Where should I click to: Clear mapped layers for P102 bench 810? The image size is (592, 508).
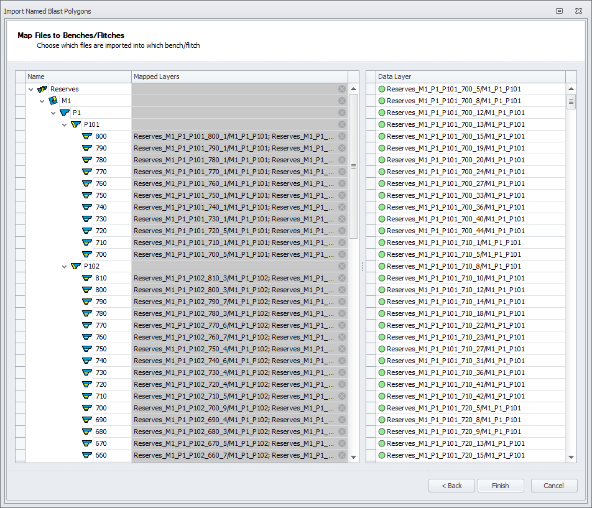(341, 278)
